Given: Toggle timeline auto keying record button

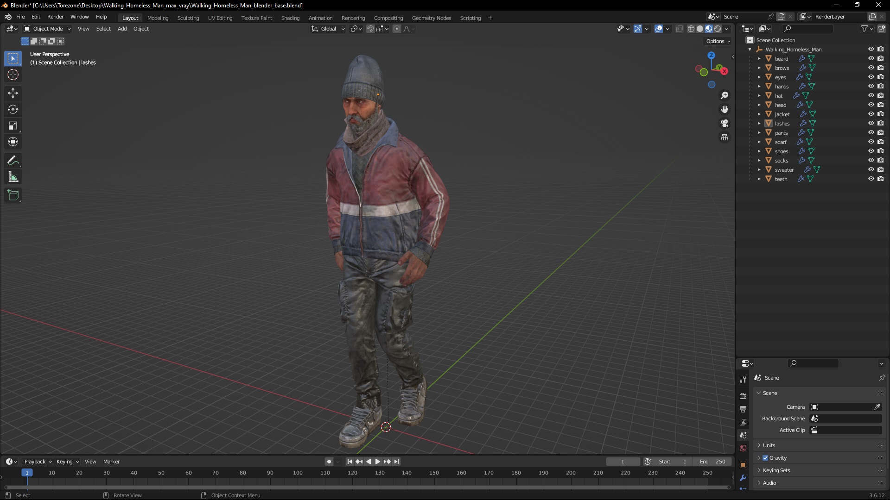Looking at the screenshot, I should [x=329, y=462].
